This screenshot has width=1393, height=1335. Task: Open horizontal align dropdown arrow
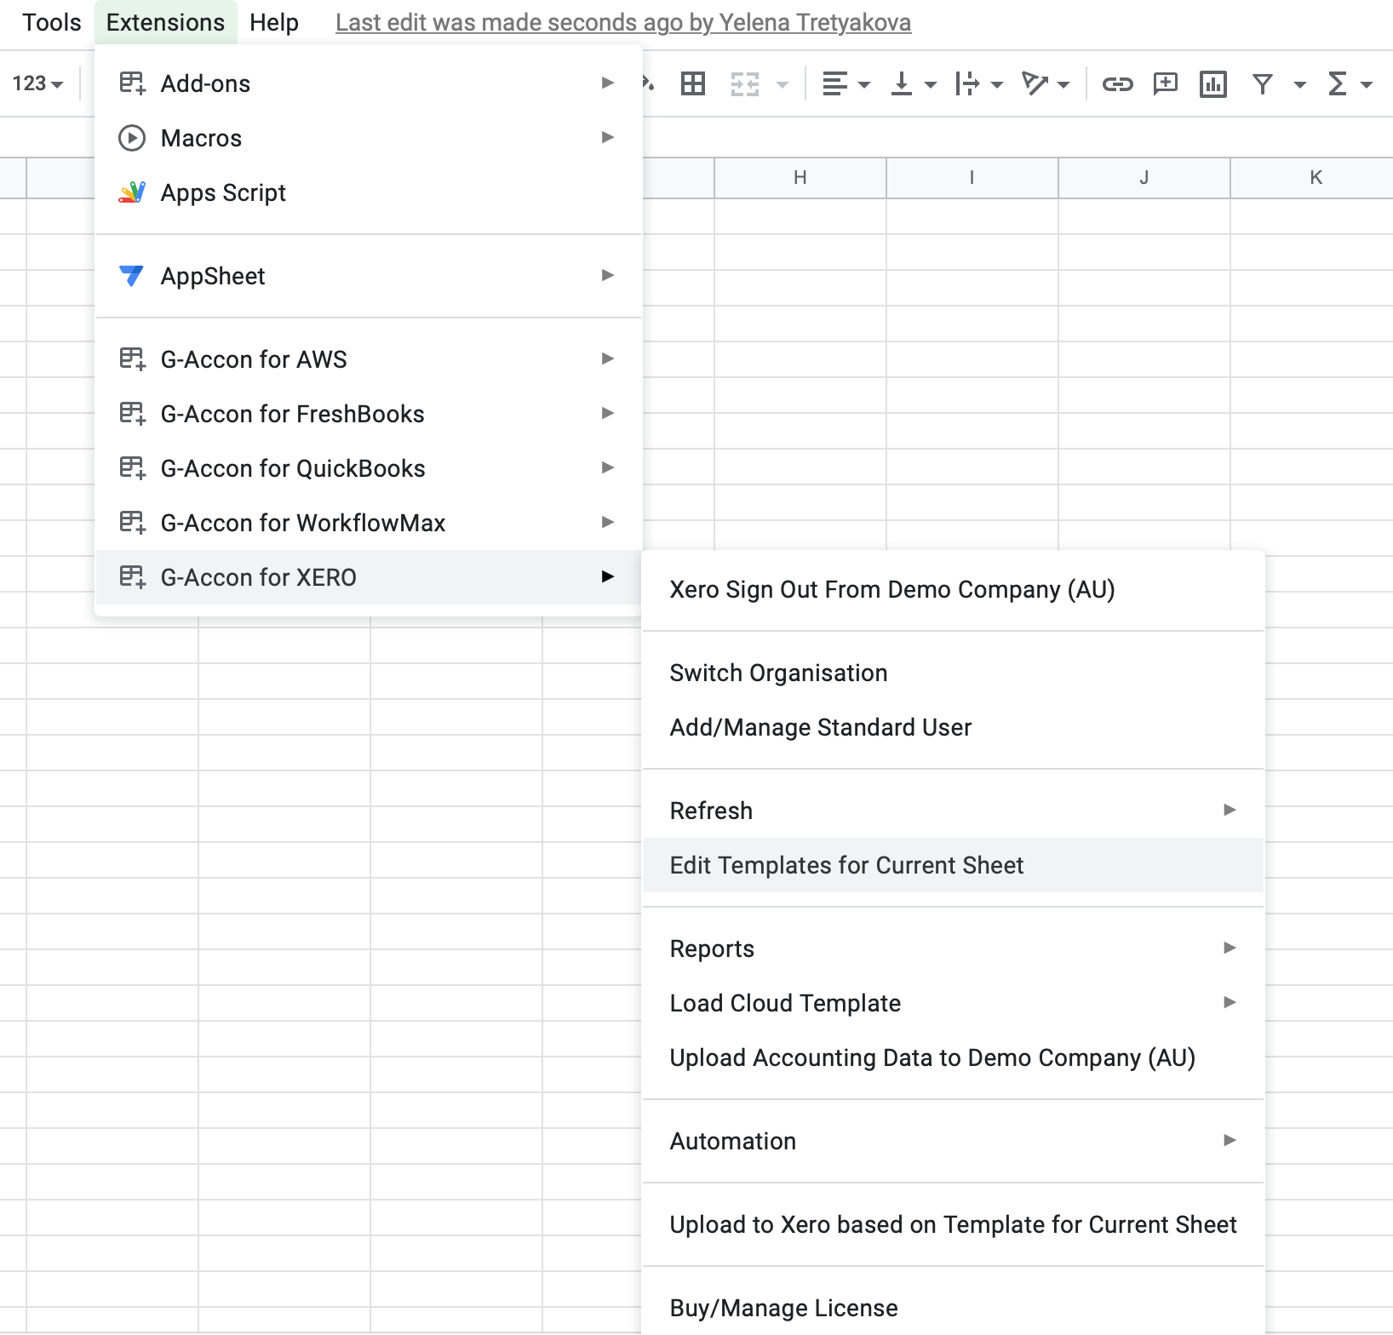click(864, 84)
